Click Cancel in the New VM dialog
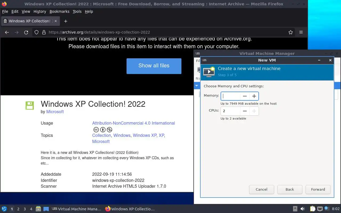341x213 pixels. tap(261, 190)
